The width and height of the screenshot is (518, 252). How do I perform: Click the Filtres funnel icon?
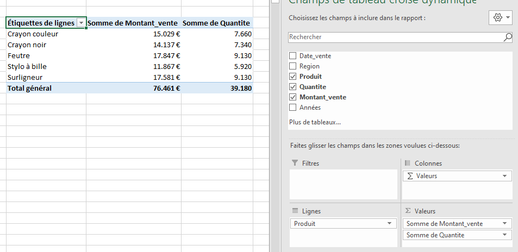click(295, 163)
